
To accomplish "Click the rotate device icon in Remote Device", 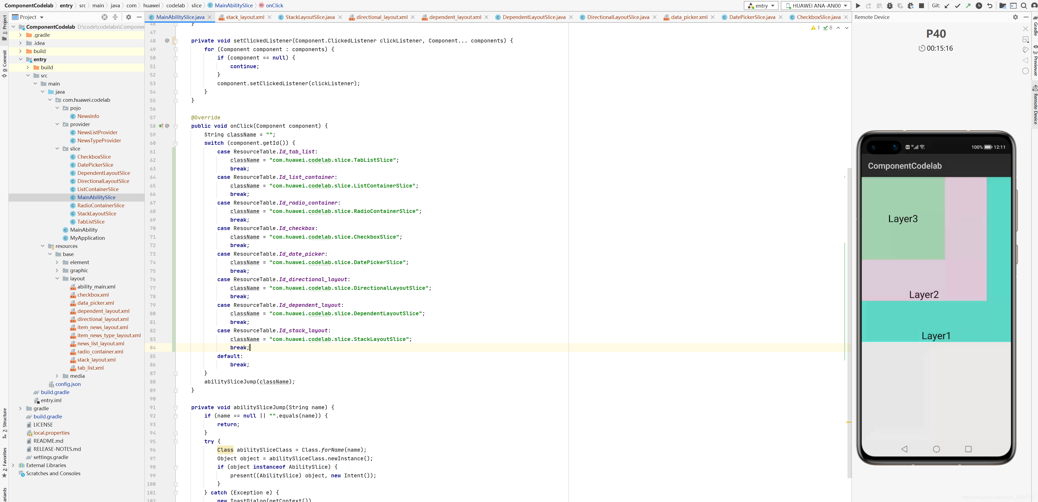I will (x=1026, y=50).
